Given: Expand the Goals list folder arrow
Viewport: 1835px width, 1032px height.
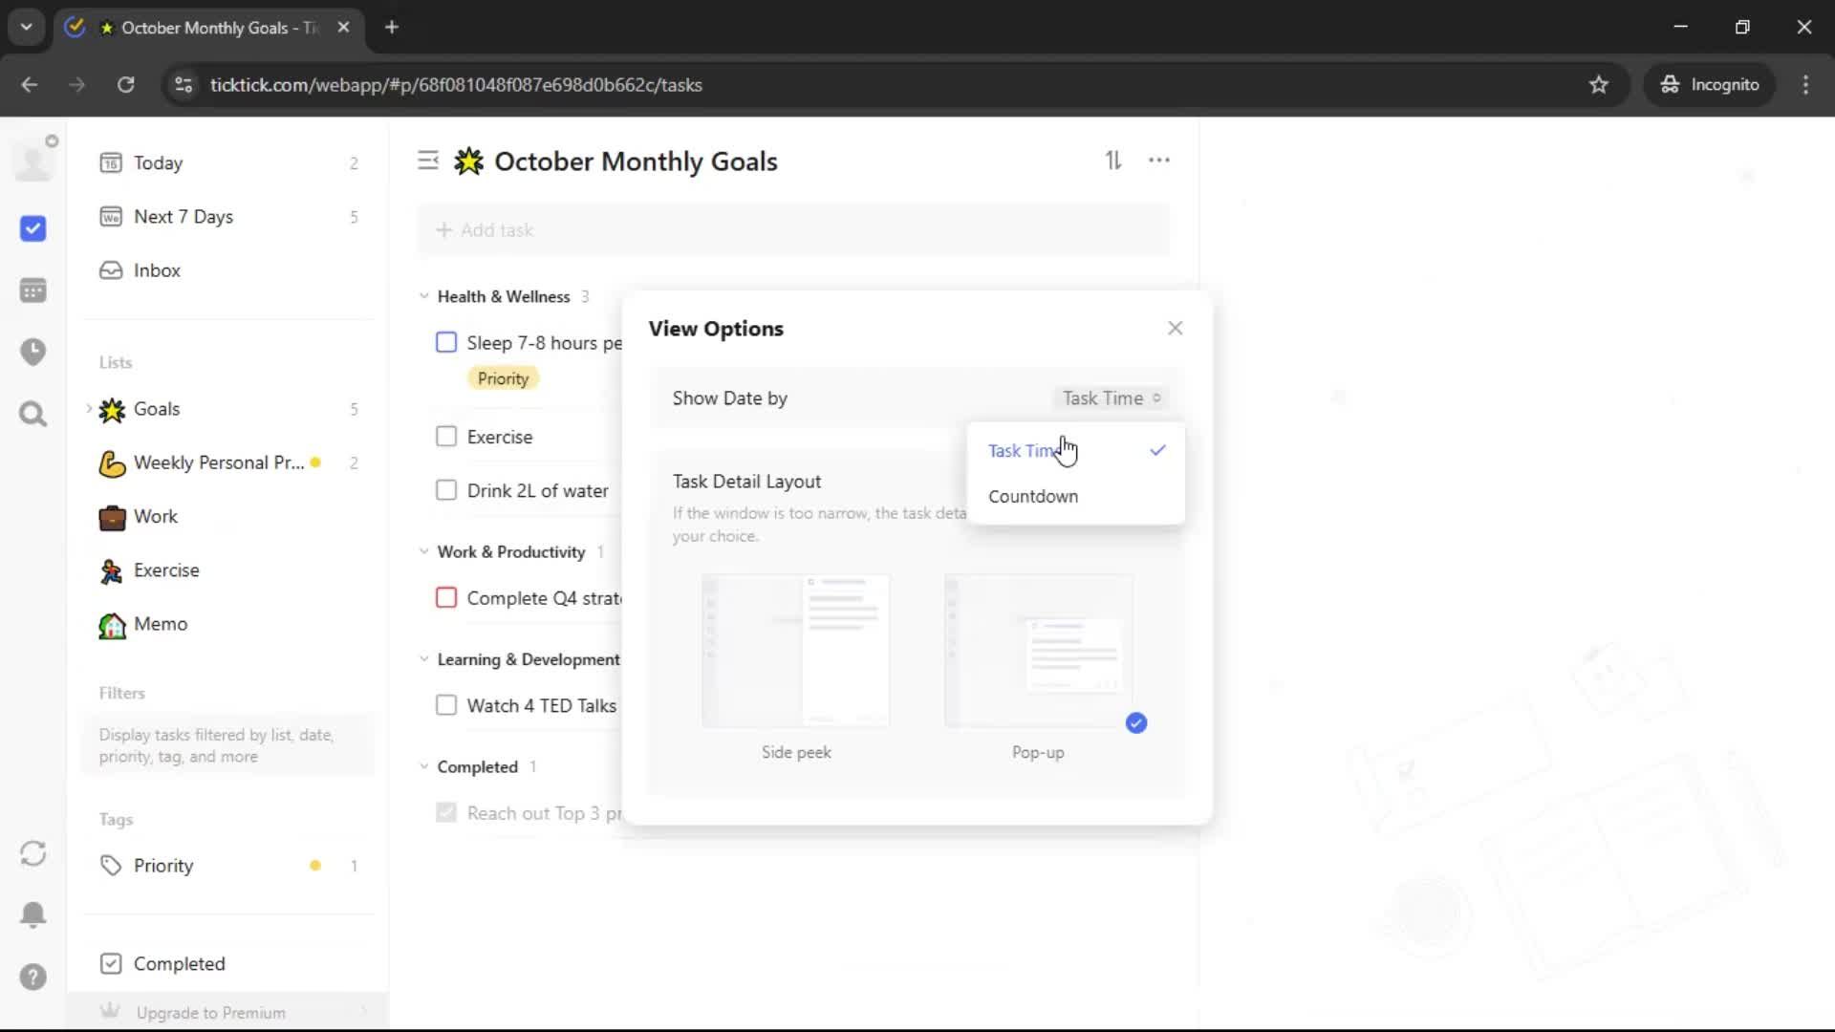Looking at the screenshot, I should pos(89,409).
